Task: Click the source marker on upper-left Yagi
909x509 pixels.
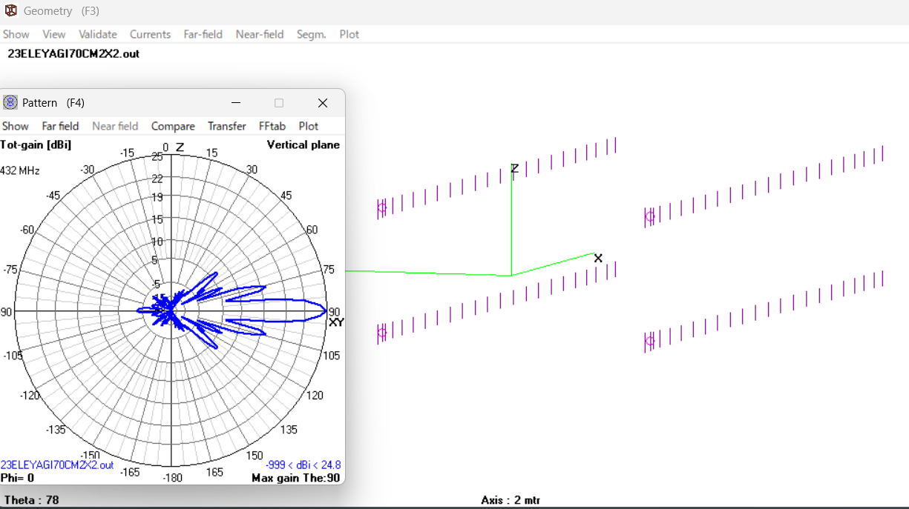Action: tap(382, 208)
